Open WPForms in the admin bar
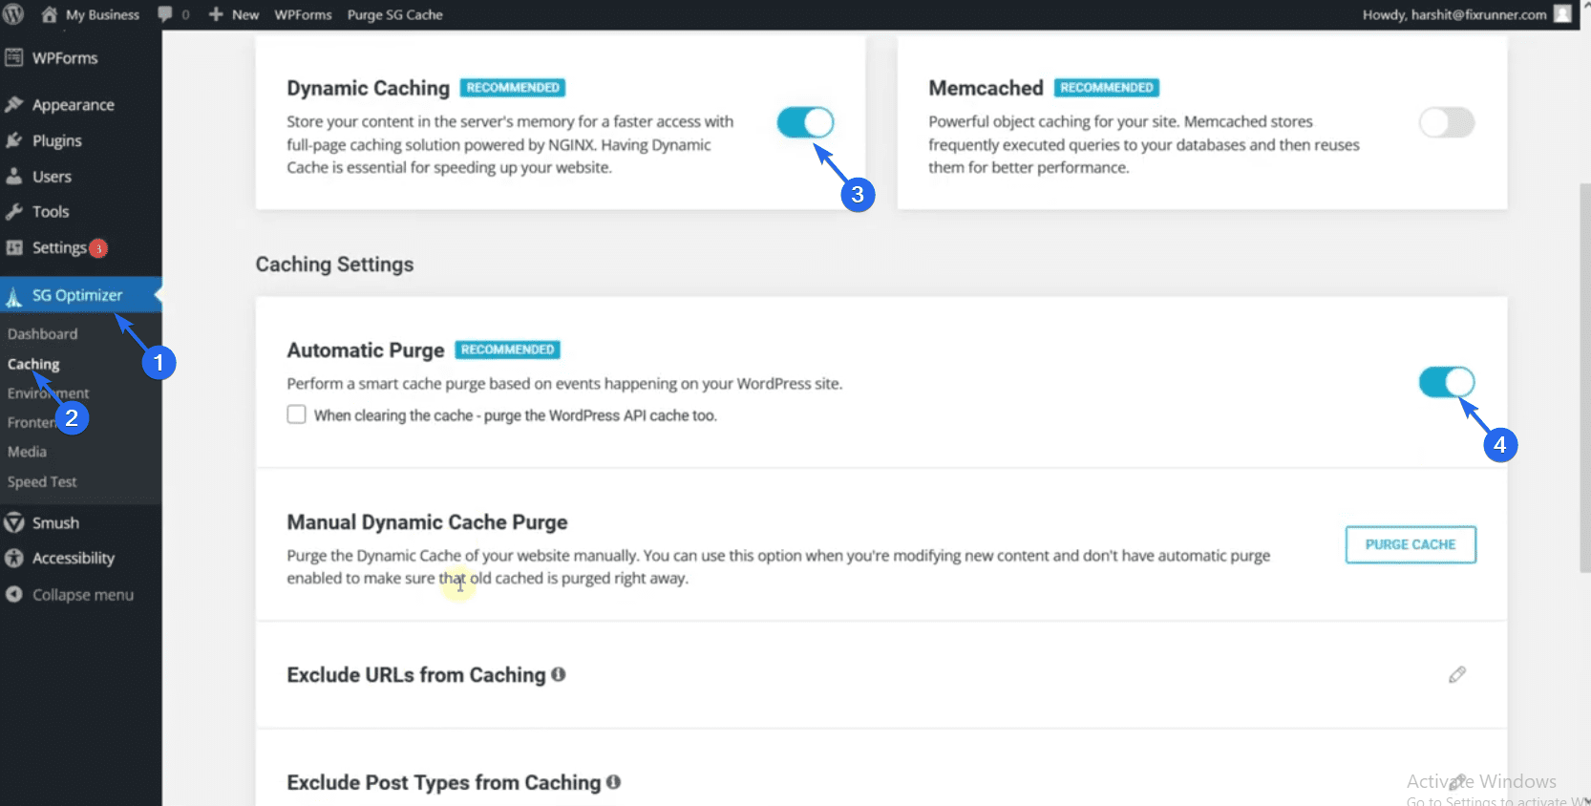 coord(304,14)
